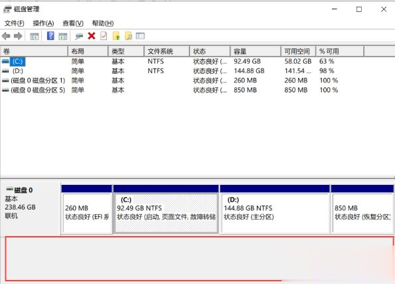Open the 文件(F) menu

[15, 23]
